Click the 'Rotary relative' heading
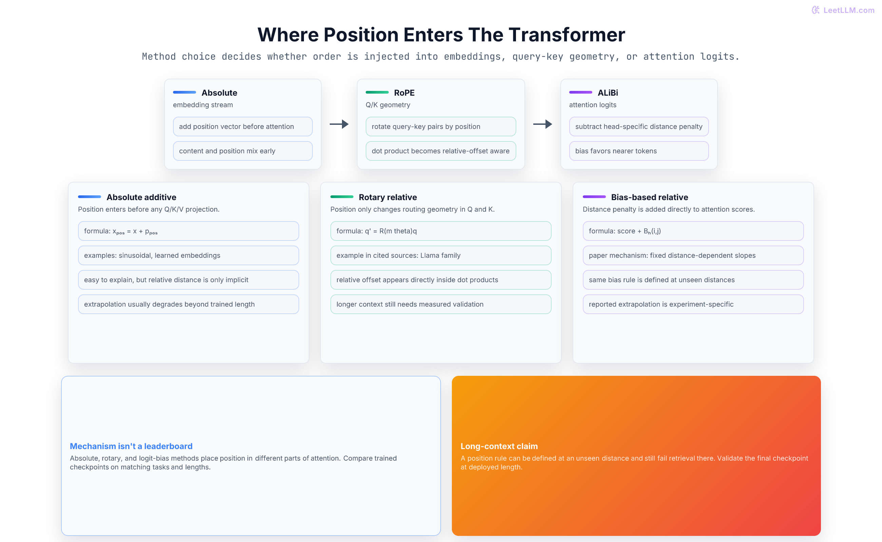This screenshot has height=542, width=882. pyautogui.click(x=388, y=197)
